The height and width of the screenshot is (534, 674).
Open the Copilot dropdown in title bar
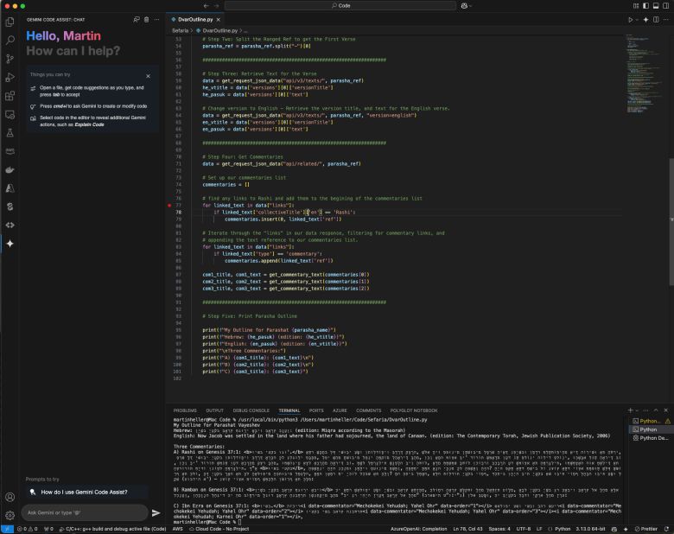coord(468,5)
